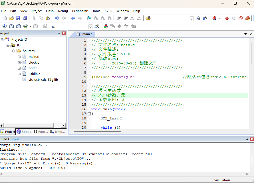Click the Manage Project Items colored boxes icon
The width and height of the screenshot is (254, 183).
point(106,26)
